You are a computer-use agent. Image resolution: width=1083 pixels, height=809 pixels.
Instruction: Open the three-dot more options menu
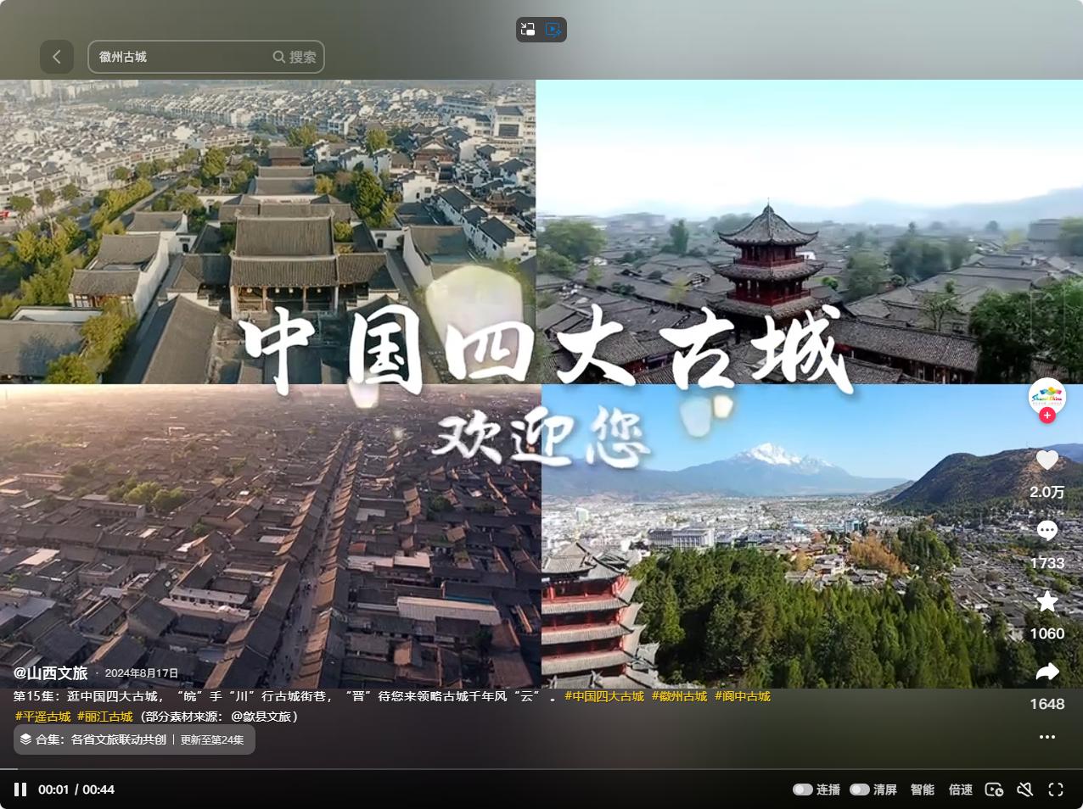1047,737
